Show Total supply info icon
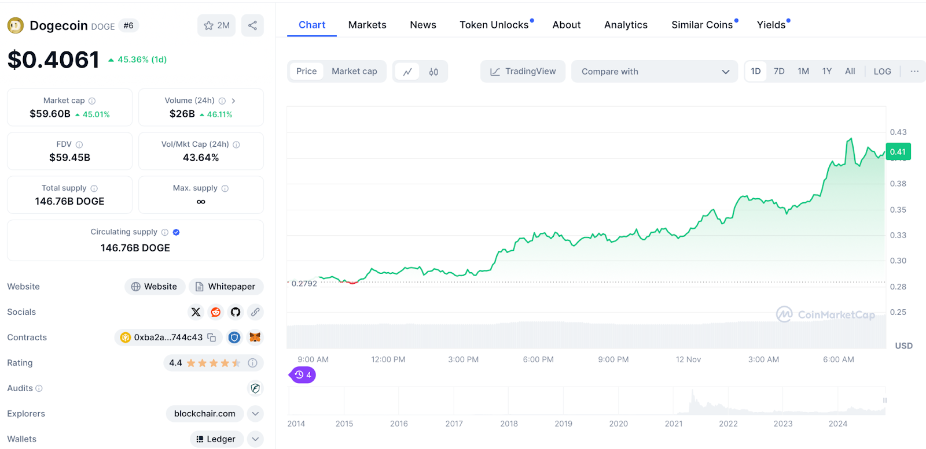Screen dimensions: 926x449 click(x=94, y=188)
